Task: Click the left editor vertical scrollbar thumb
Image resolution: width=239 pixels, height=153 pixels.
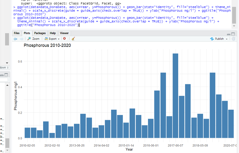Action: point(7,39)
